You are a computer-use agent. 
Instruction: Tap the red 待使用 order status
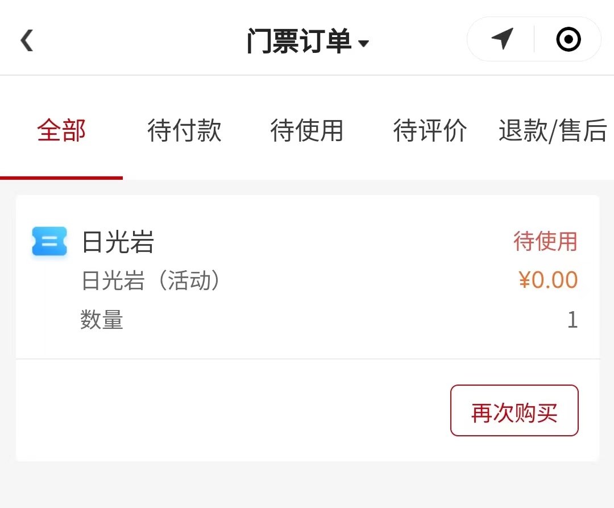tap(545, 241)
